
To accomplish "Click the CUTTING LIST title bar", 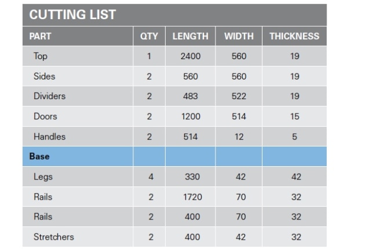I will (x=174, y=14).
